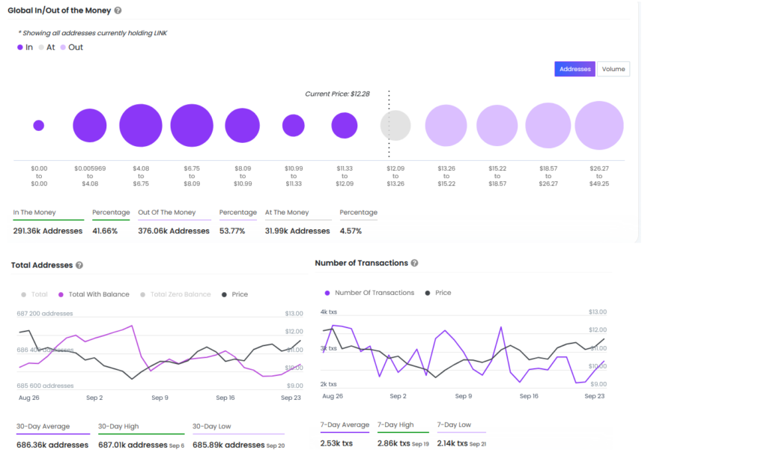The image size is (767, 459).
Task: Click the light Out legend dot
Action: pos(63,47)
